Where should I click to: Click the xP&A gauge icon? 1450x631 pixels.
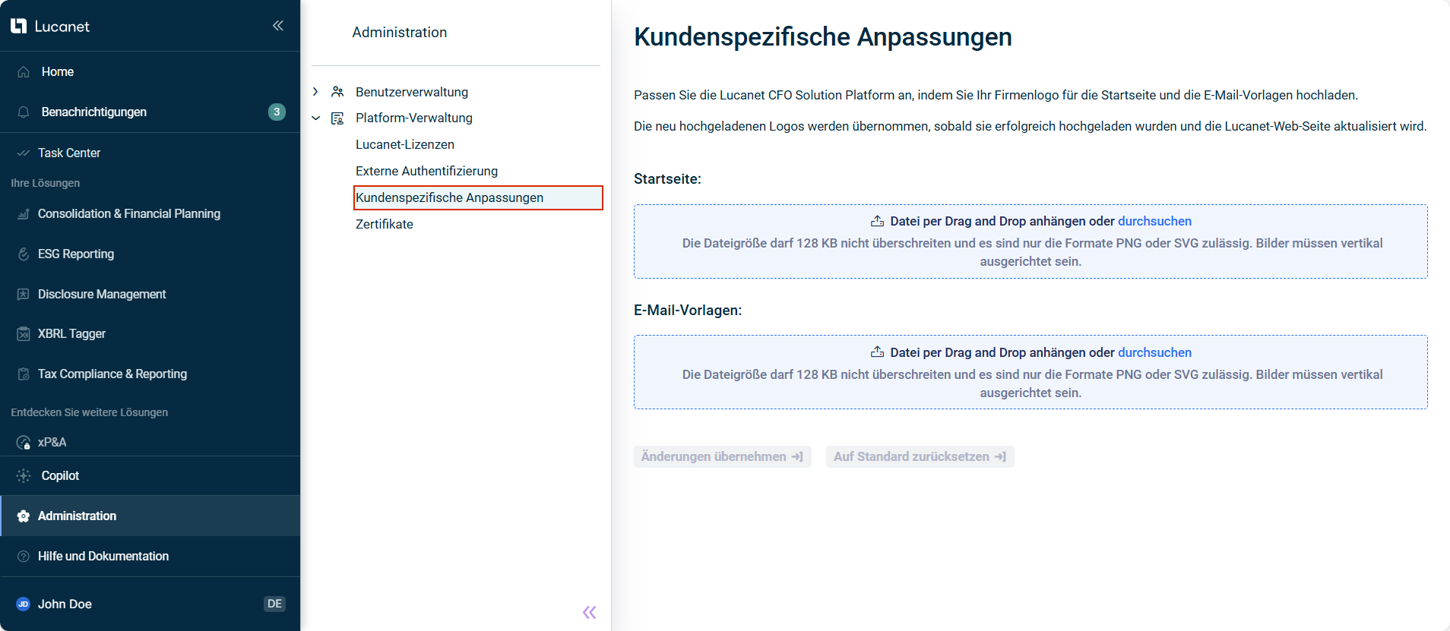coord(24,443)
